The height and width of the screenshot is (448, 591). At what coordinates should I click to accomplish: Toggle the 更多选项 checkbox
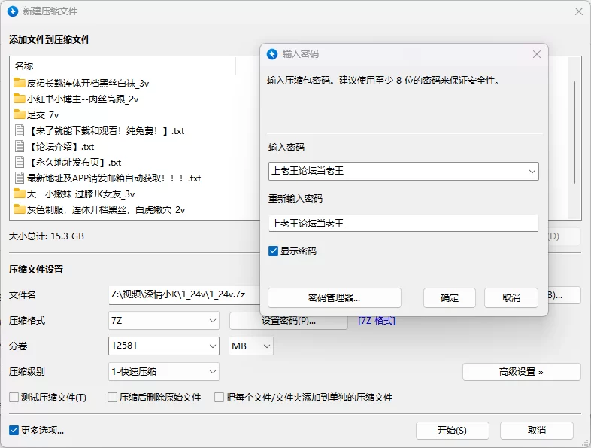14,430
